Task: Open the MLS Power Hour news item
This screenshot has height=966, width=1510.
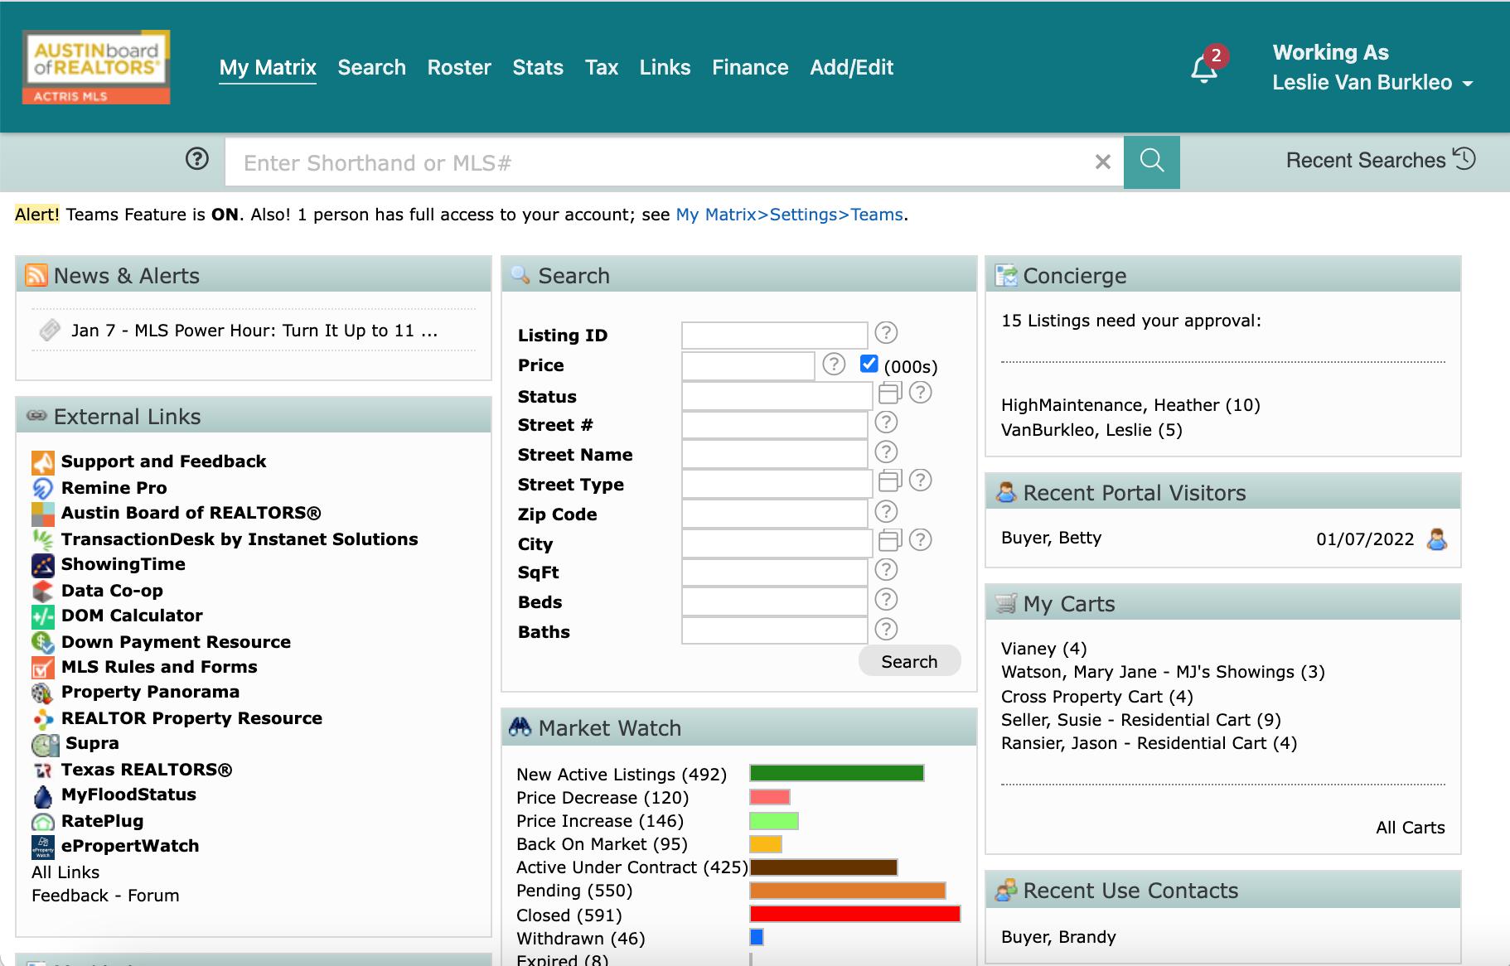Action: coord(254,331)
